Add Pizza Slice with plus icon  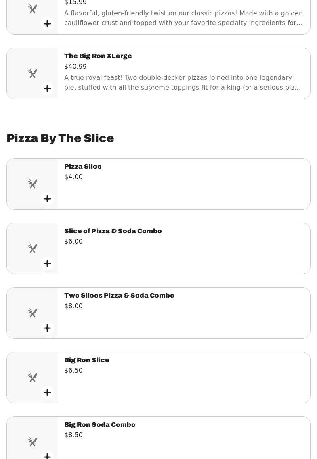47,199
